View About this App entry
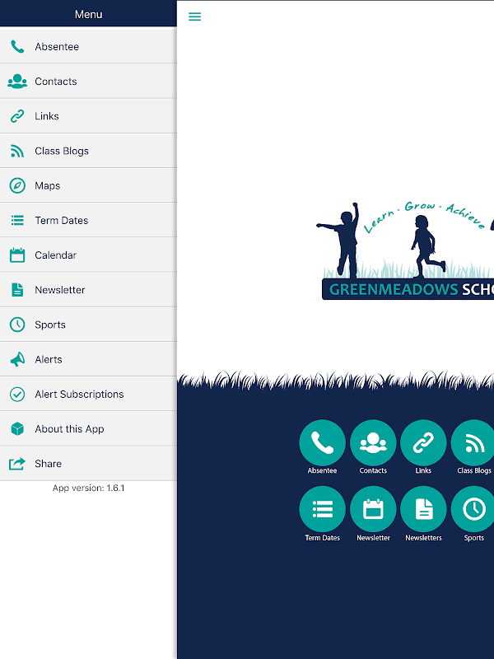Image resolution: width=494 pixels, height=659 pixels. click(x=88, y=428)
